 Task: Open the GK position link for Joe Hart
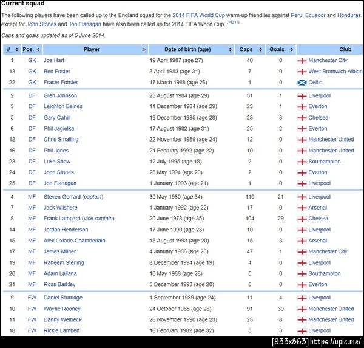click(32, 61)
